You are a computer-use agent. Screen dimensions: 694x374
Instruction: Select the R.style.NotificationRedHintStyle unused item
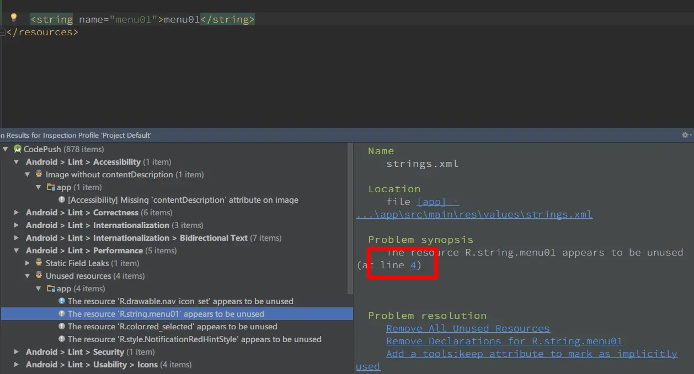195,339
